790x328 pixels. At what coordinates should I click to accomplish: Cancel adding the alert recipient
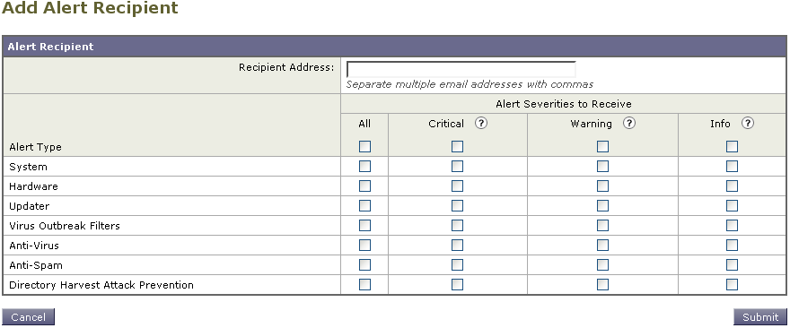[28, 317]
